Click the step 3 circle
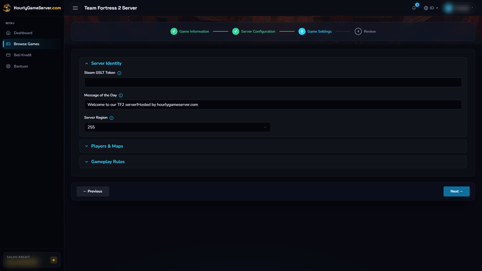 (302, 31)
